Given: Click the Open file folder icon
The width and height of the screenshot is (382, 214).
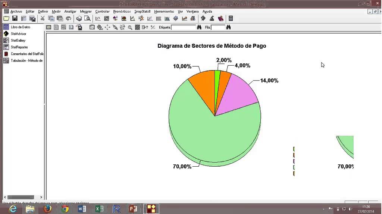Looking at the screenshot, I should tap(6, 19).
